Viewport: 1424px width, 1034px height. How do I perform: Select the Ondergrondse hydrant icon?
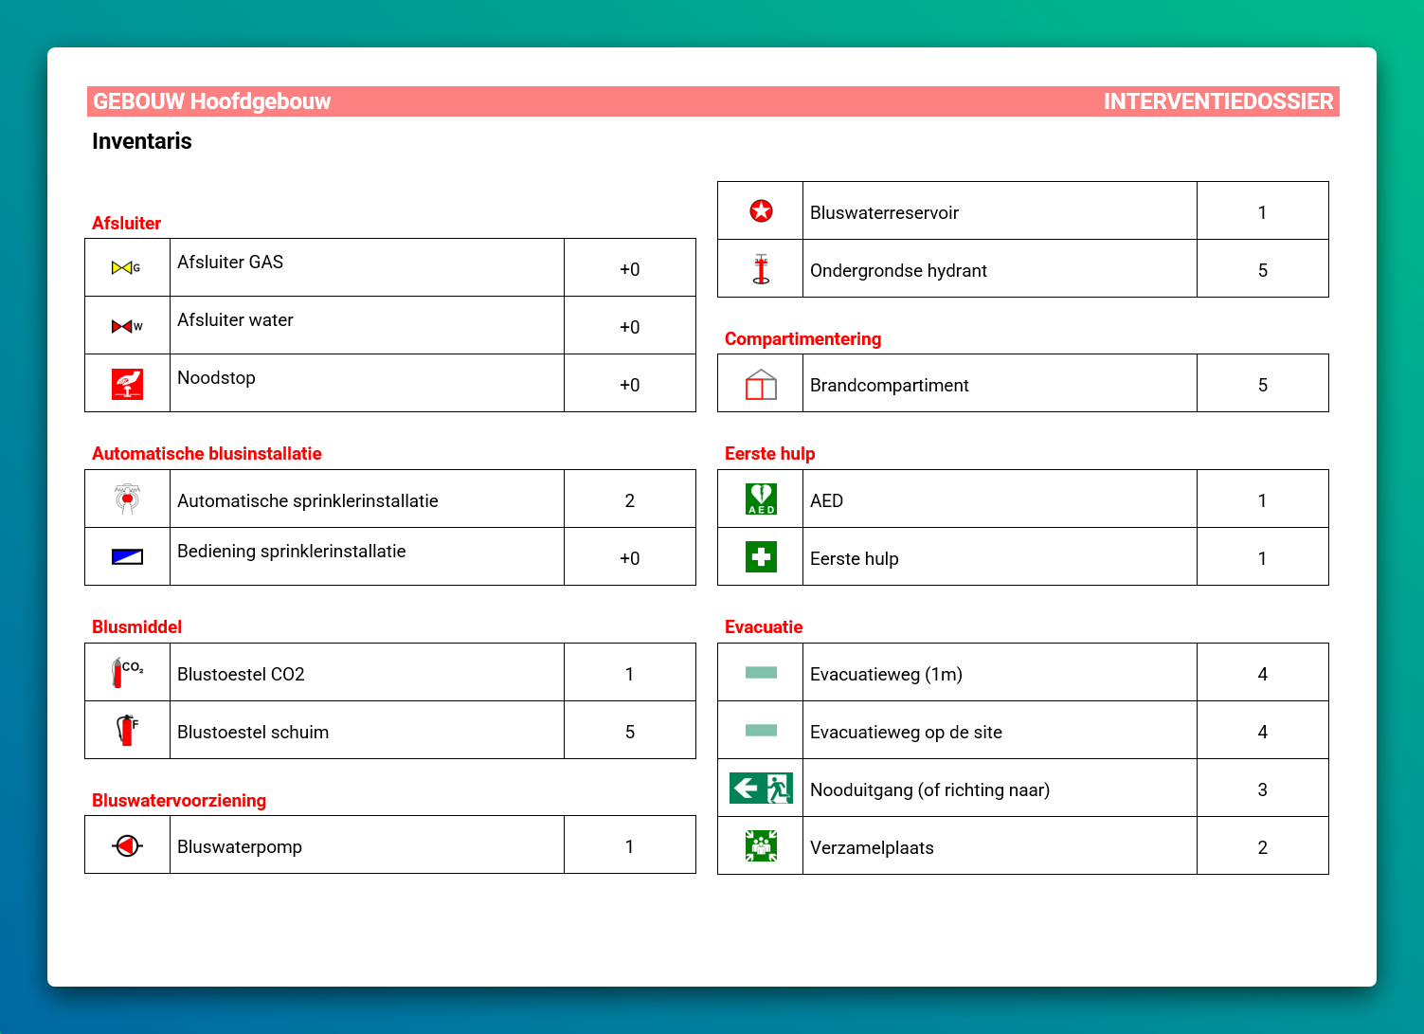pyautogui.click(x=761, y=269)
